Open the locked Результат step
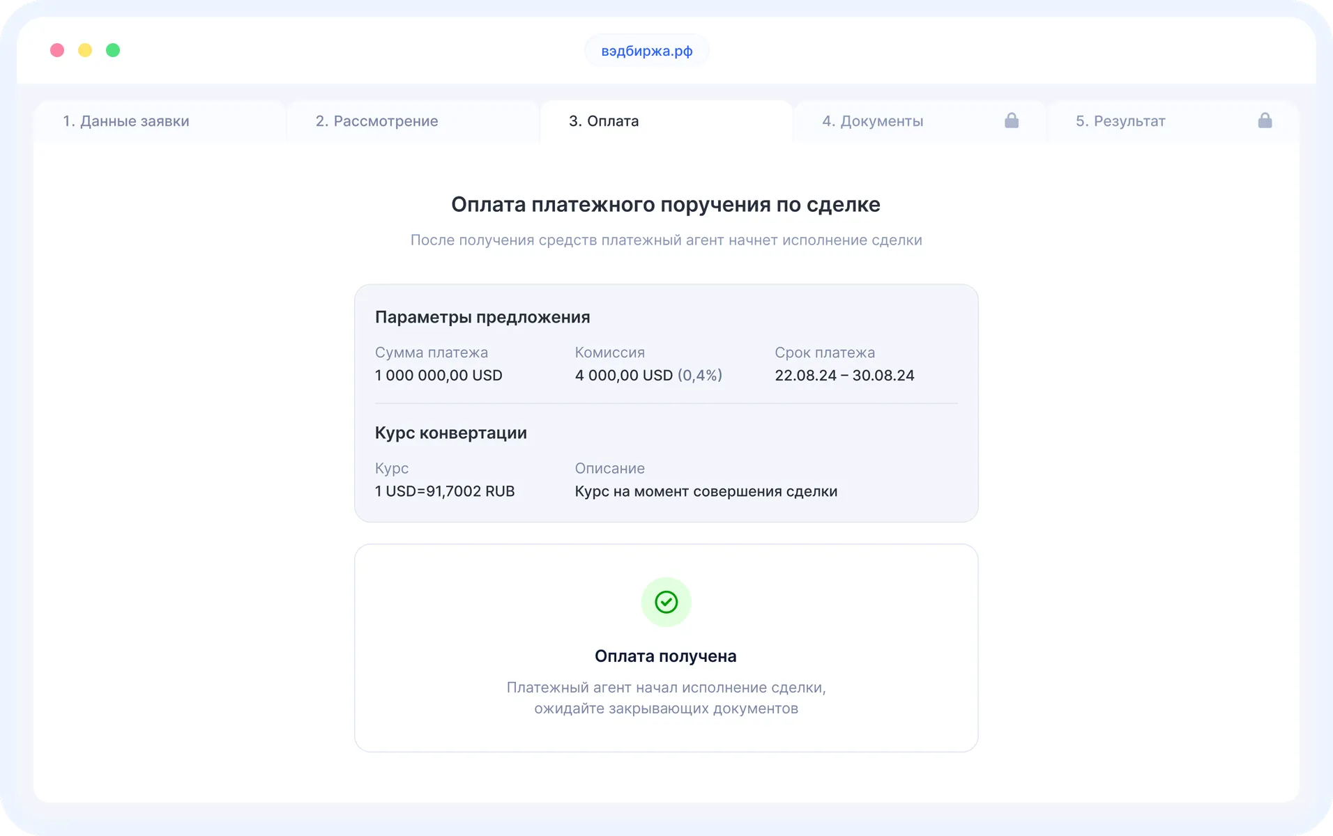Viewport: 1333px width, 836px height. pyautogui.click(x=1120, y=121)
